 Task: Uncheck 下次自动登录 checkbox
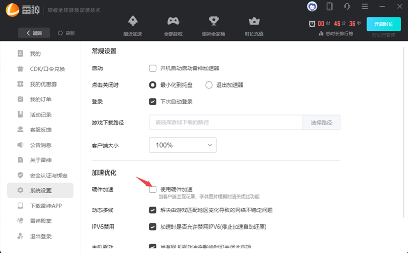(152, 102)
